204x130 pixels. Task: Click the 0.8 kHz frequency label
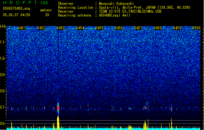click(3, 91)
